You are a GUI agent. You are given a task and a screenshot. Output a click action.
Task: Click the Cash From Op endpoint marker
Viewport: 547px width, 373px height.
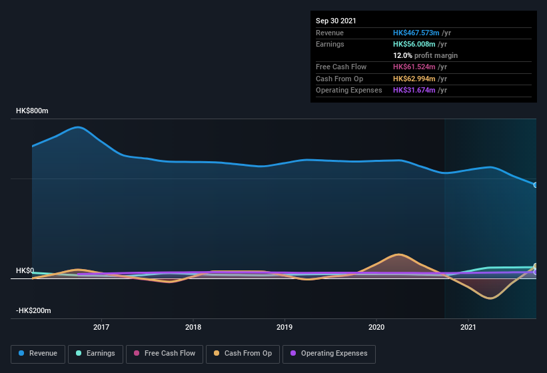536,266
